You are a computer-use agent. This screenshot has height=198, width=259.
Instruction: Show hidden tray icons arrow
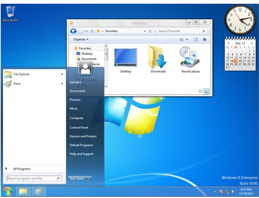[215, 192]
